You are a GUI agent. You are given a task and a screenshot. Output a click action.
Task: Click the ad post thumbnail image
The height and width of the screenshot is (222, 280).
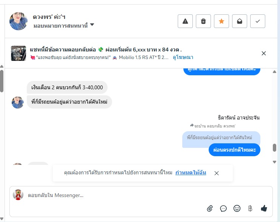pyautogui.click(x=18, y=53)
